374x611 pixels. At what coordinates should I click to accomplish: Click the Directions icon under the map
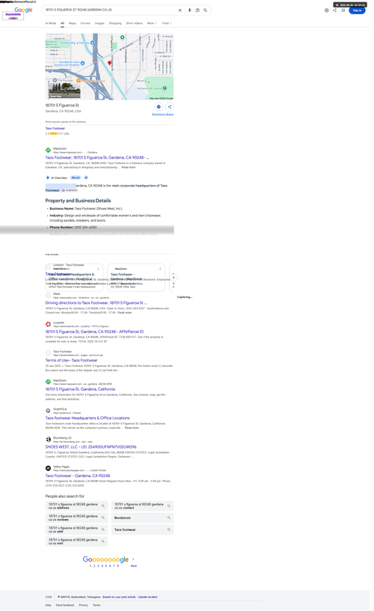pyautogui.click(x=159, y=107)
